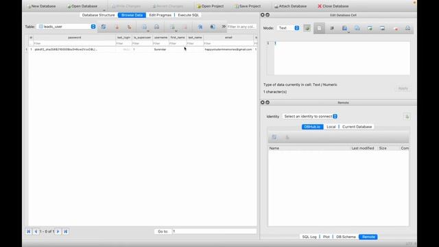
Task: Sort by the last_name column header
Action: pos(195,38)
